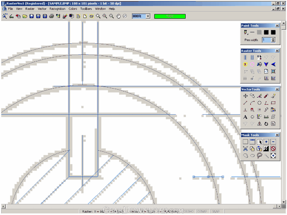This screenshot has width=287, height=215.
Task: Close the Mask Tools panel
Action: click(277, 135)
